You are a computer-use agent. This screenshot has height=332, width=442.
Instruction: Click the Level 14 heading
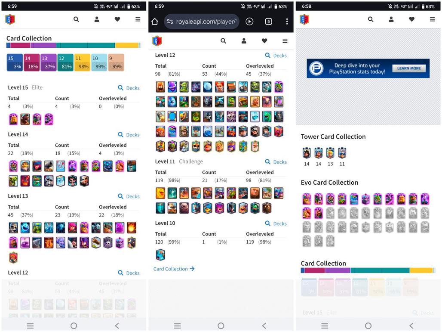point(18,134)
